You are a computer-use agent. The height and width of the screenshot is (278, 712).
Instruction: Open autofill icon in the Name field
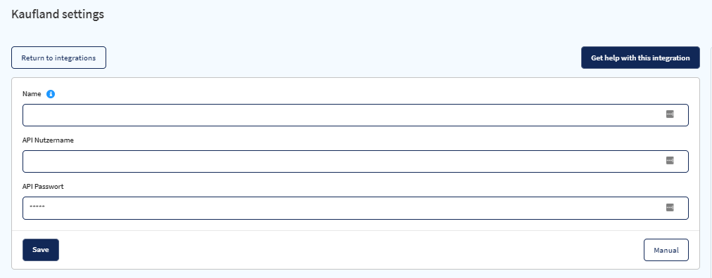point(670,114)
